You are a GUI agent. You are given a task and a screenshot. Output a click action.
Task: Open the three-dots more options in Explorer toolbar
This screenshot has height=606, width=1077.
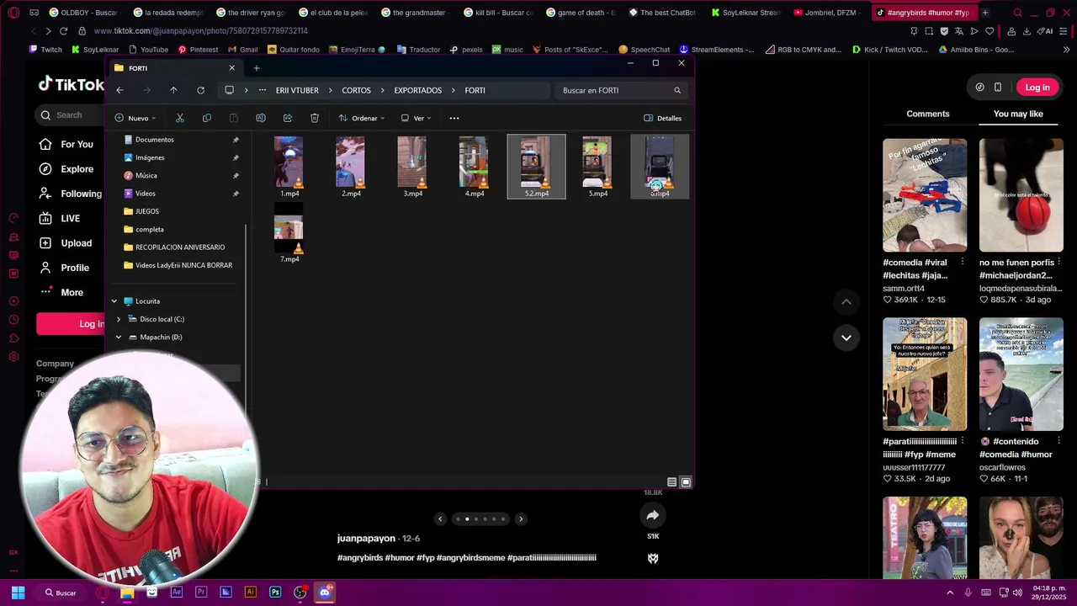pyautogui.click(x=454, y=118)
